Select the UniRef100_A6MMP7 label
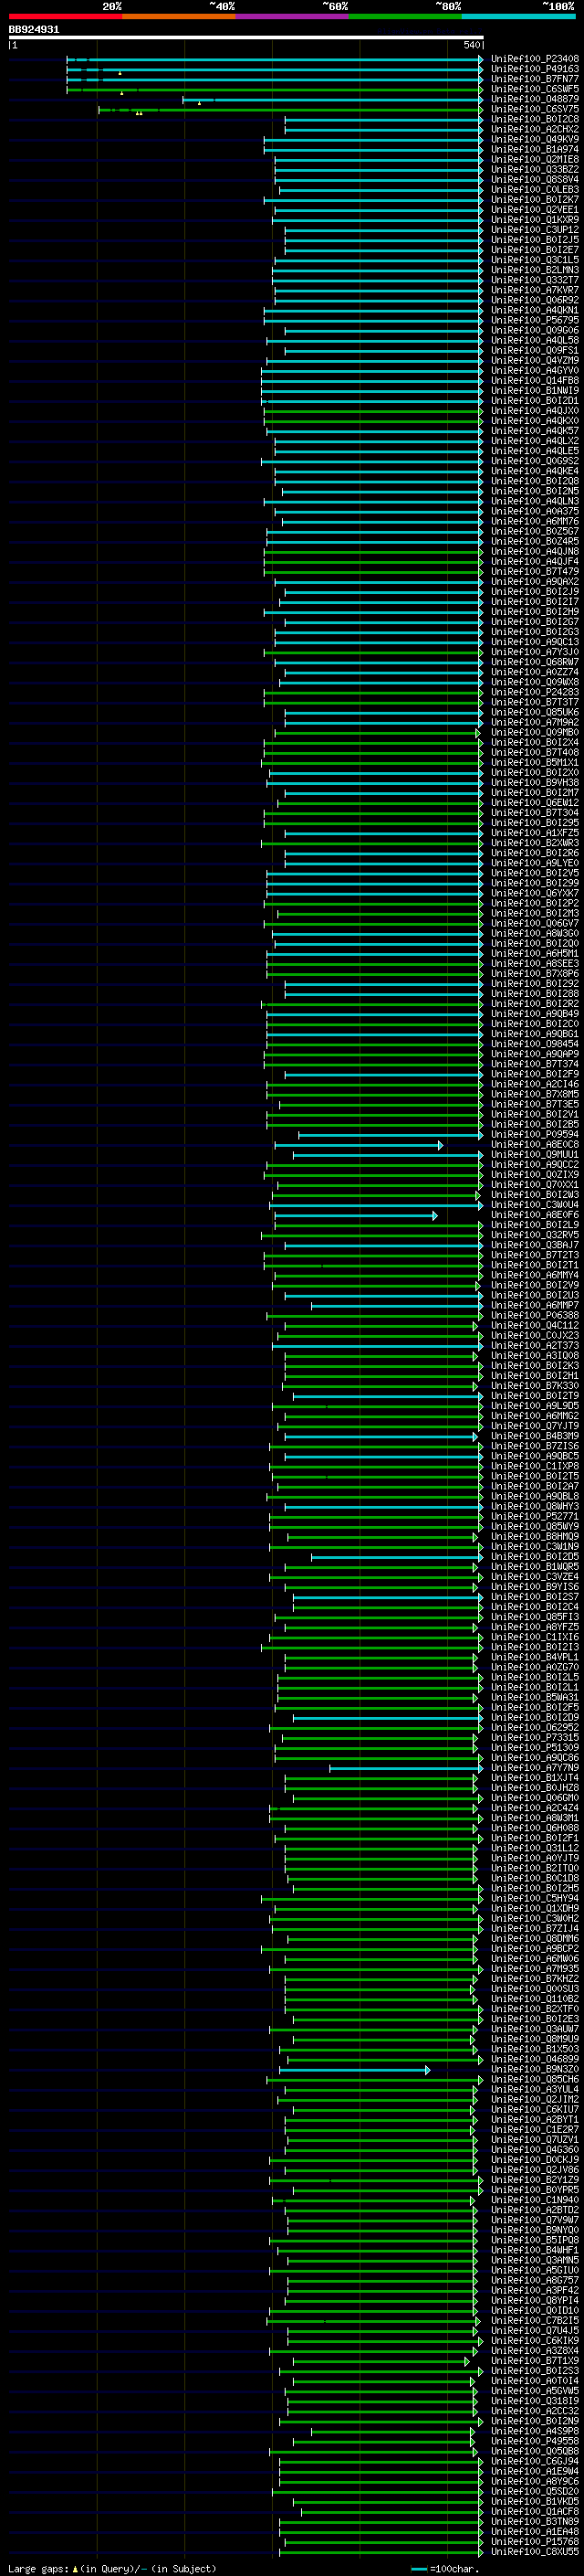 [535, 1305]
